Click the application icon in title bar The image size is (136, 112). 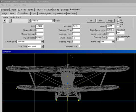click(x=1, y=1)
